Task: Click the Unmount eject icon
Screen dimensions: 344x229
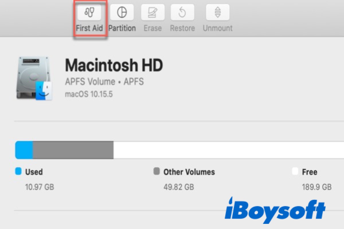Action: [x=218, y=13]
